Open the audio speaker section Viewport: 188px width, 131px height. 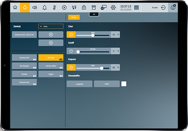pyautogui.click(x=35, y=8)
